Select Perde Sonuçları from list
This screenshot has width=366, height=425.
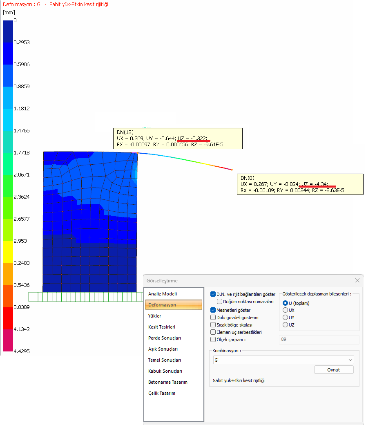pos(165,338)
